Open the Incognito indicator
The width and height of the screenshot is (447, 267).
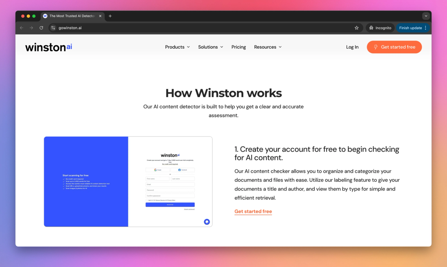(x=380, y=28)
